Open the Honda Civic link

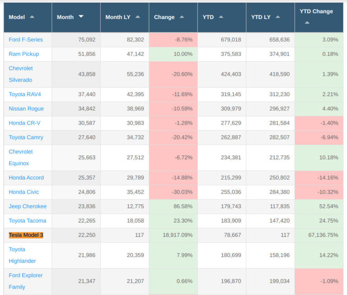point(23,192)
